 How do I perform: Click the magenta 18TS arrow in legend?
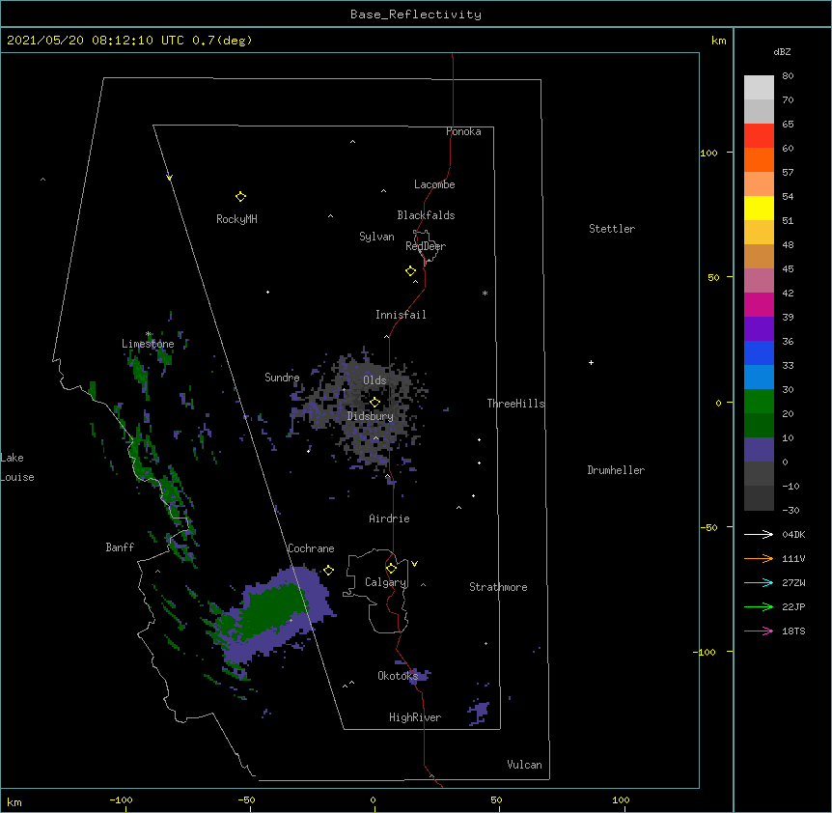759,631
